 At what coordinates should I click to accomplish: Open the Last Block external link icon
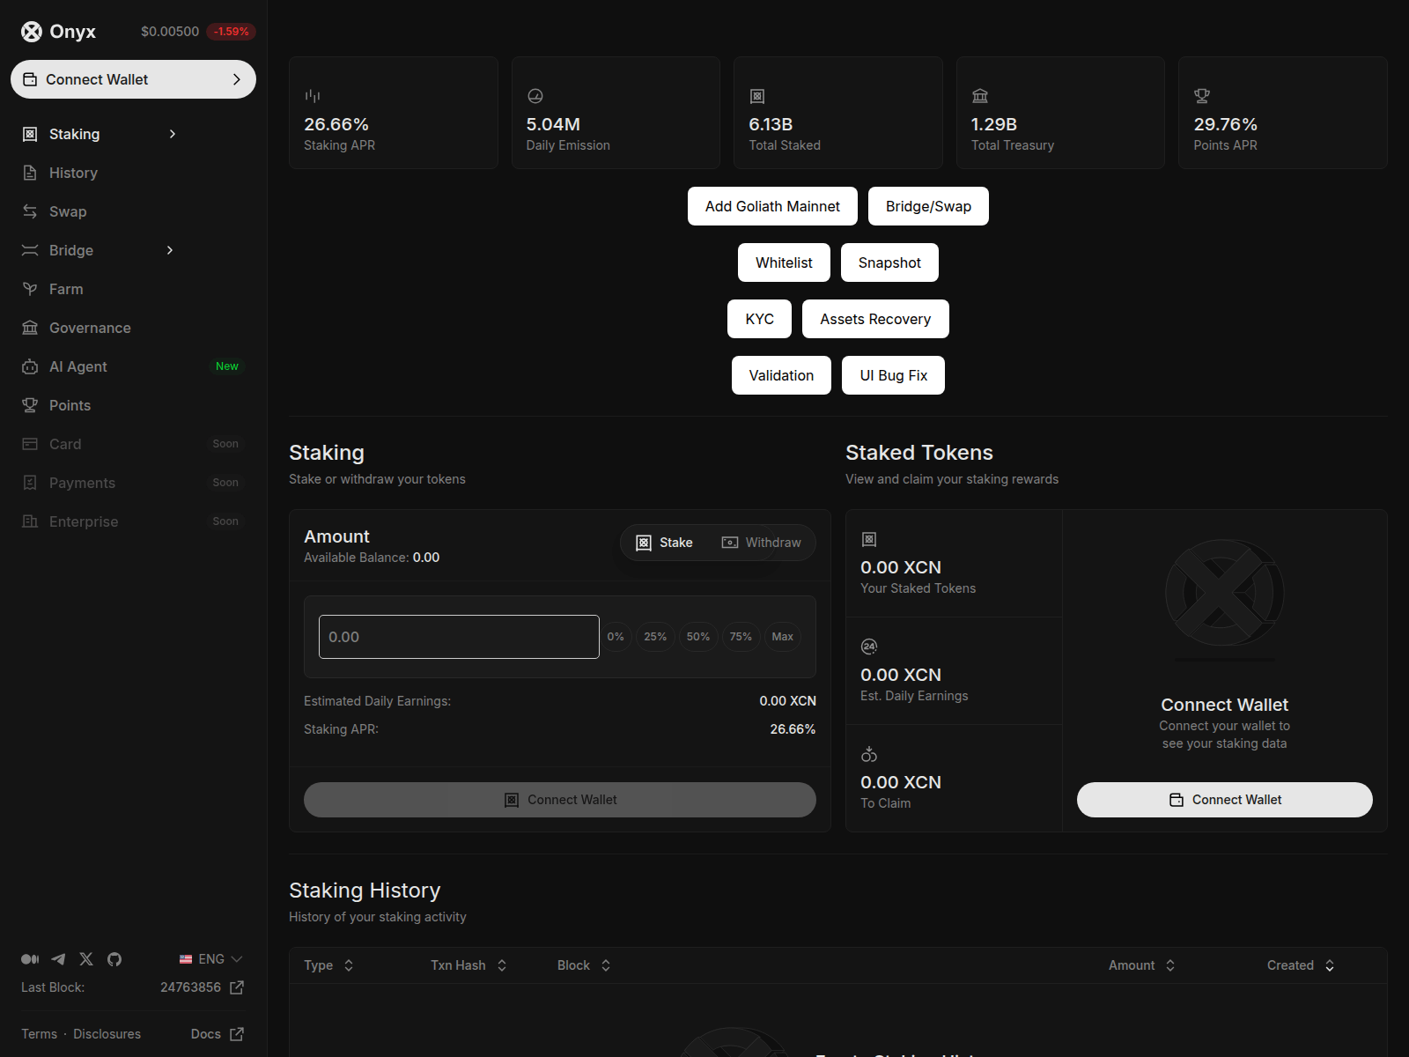(237, 987)
